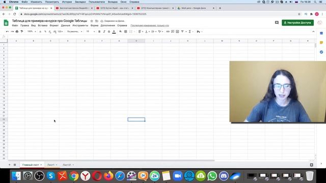The image size is (326, 183).
Task: Open the Инструменты menu
Action: pos(80,25)
